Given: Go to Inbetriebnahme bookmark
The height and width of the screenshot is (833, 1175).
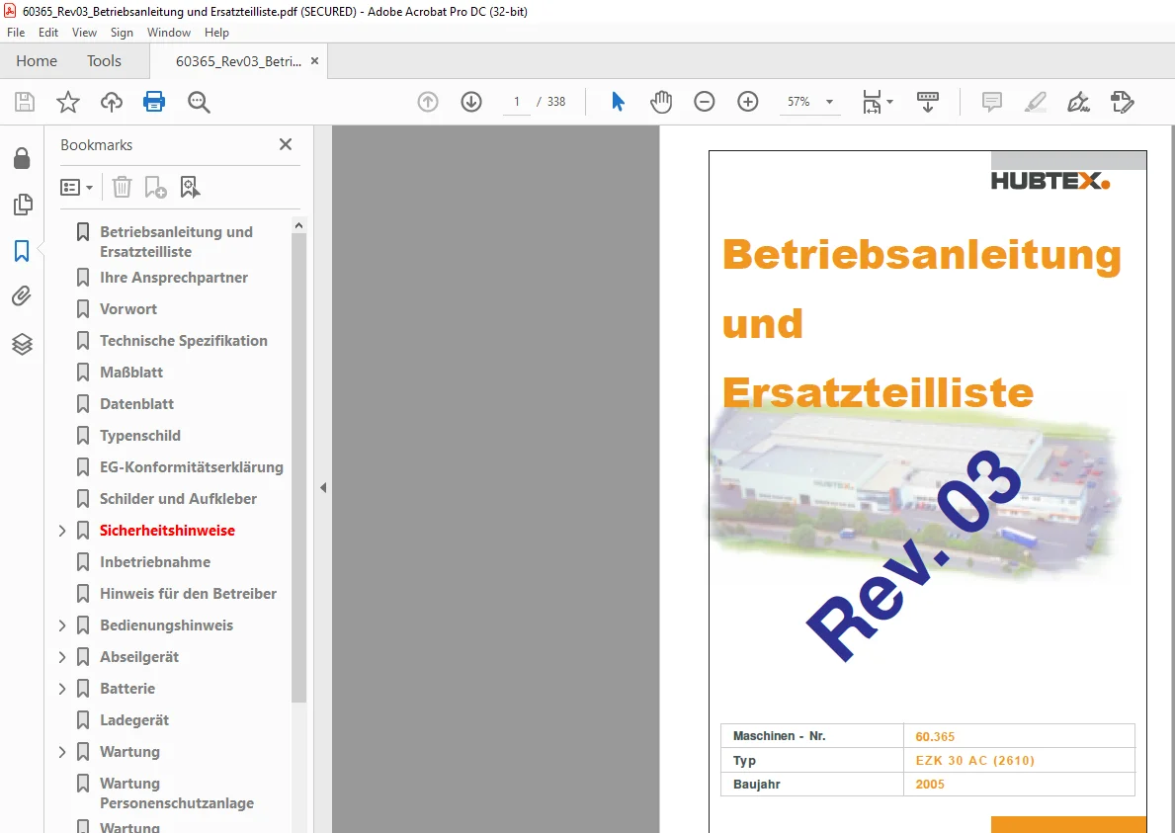Looking at the screenshot, I should (155, 562).
